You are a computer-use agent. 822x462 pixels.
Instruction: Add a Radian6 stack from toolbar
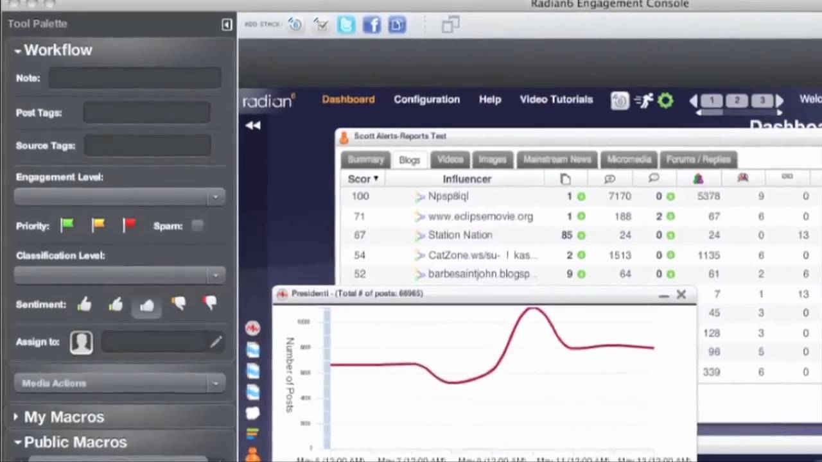[295, 25]
